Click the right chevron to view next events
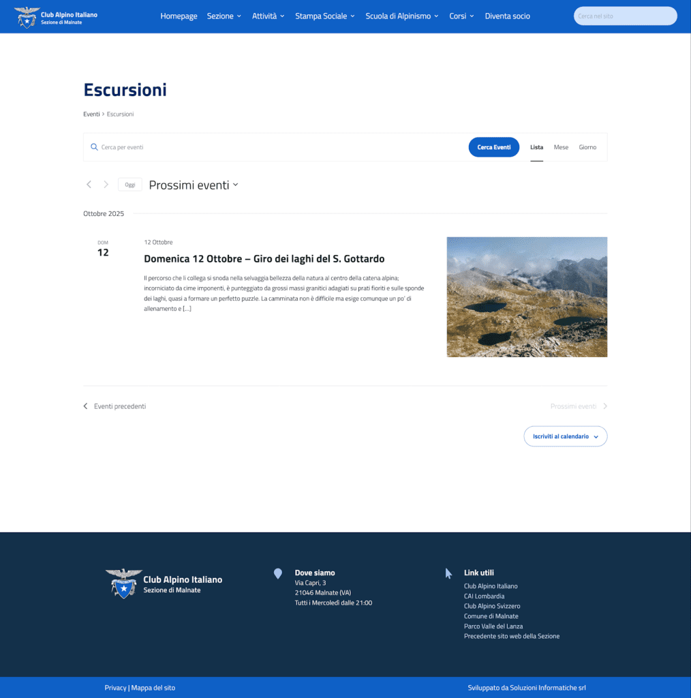Image resolution: width=691 pixels, height=698 pixels. [x=106, y=184]
